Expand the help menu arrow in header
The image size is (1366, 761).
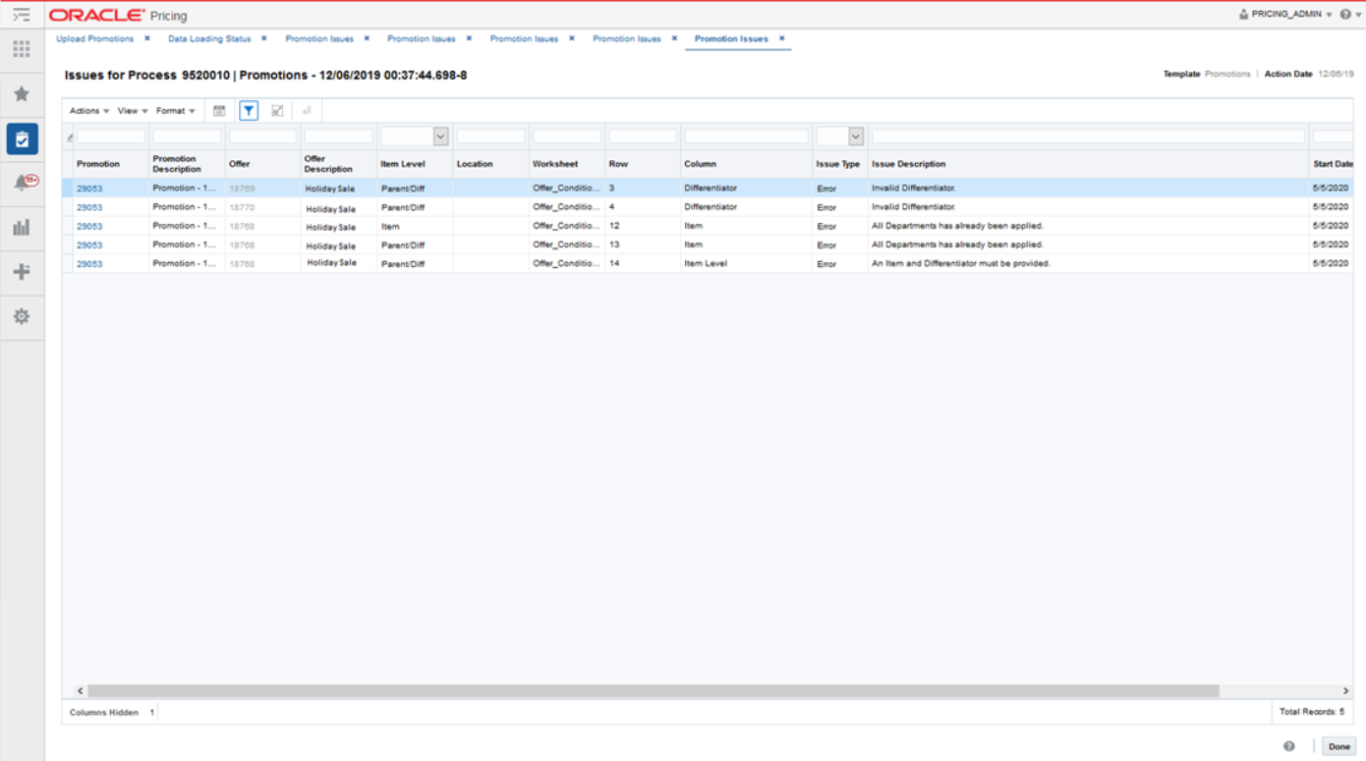(x=1359, y=15)
